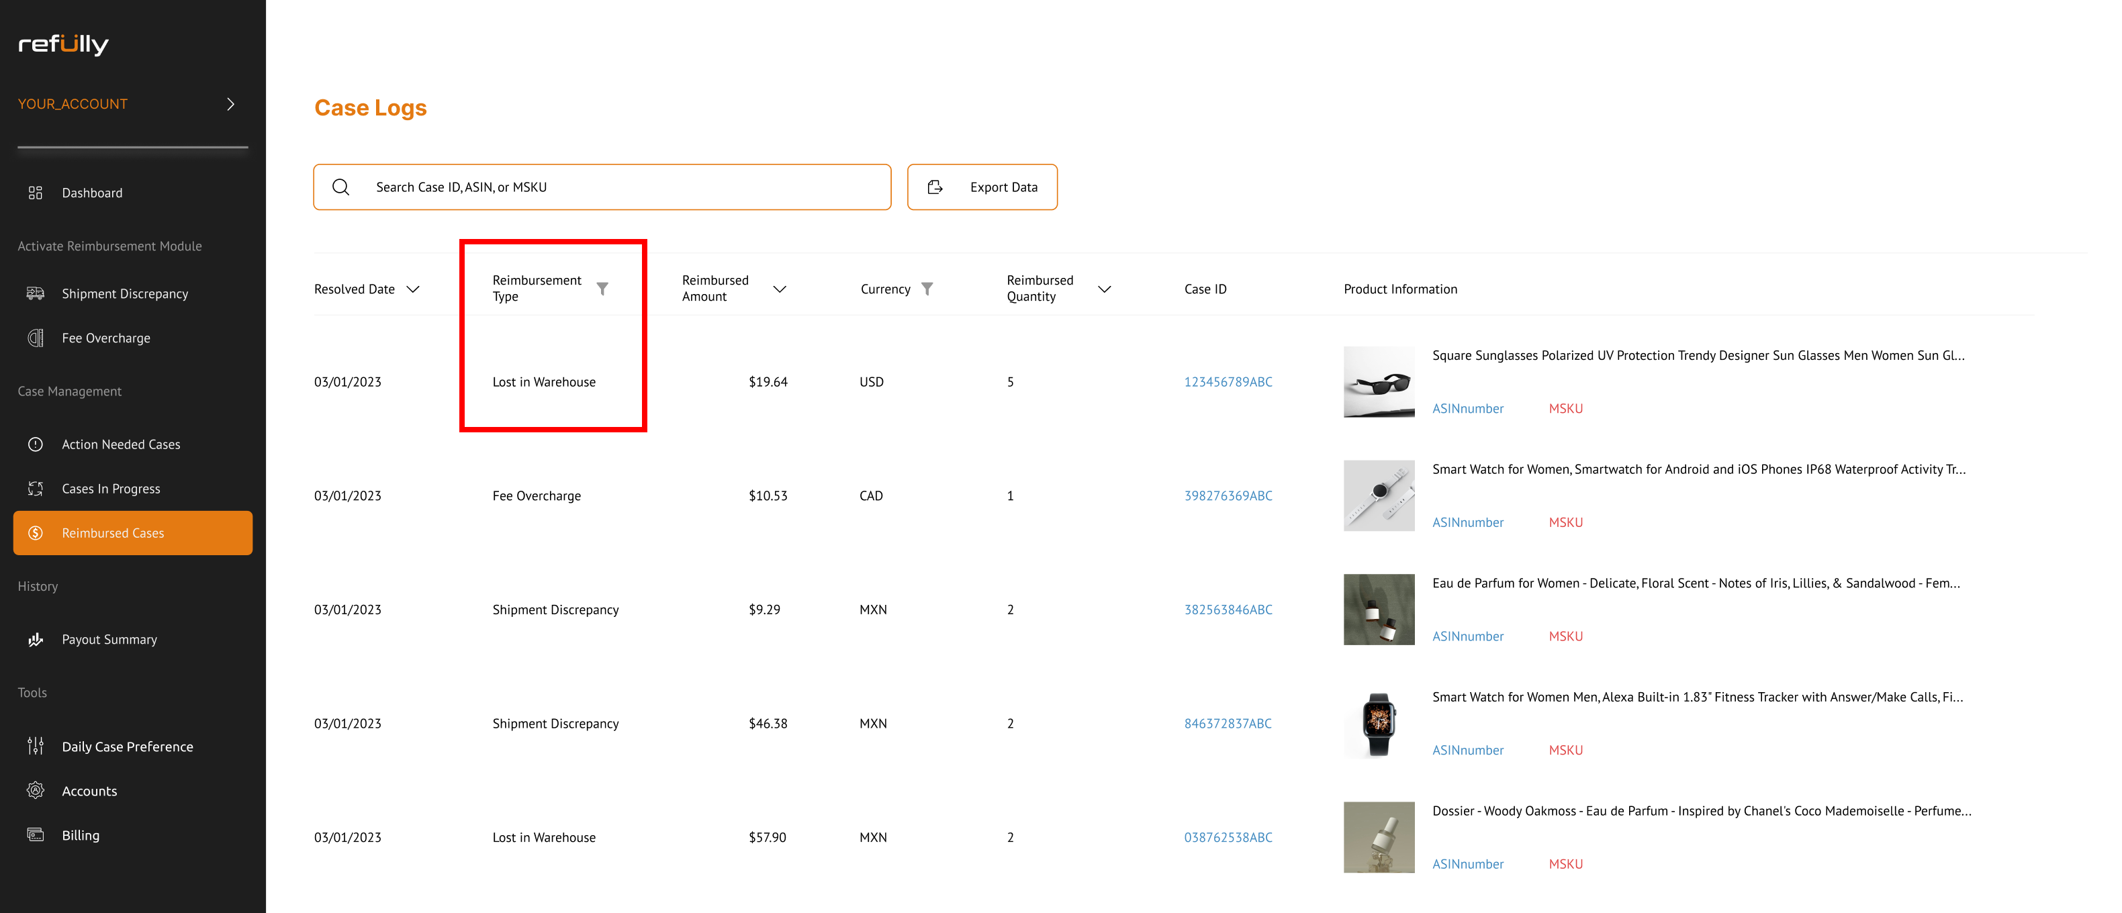Open Action Needed Cases
The height and width of the screenshot is (913, 2122).
click(x=121, y=444)
